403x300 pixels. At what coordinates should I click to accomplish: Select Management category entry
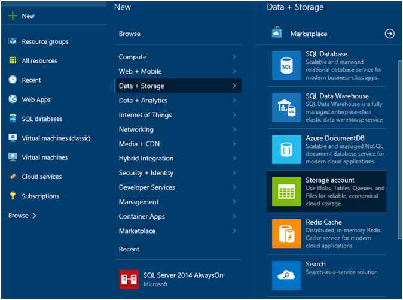click(178, 202)
